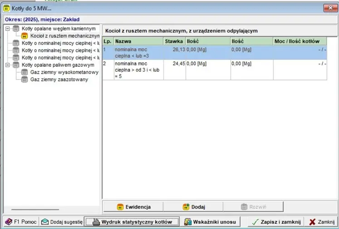Click the Kotły opalane węglem kamiennym icon

16,29
